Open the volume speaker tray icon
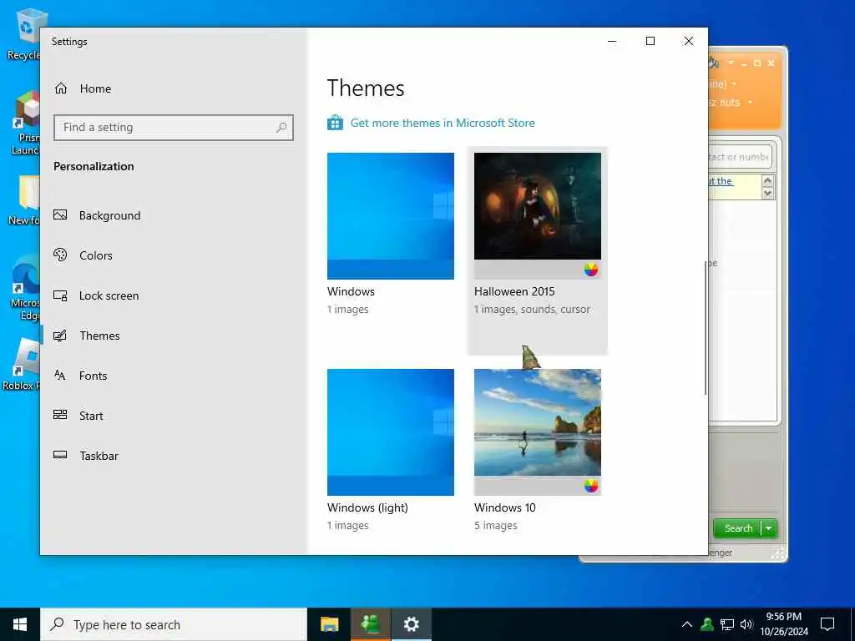The width and height of the screenshot is (855, 641). click(x=746, y=624)
